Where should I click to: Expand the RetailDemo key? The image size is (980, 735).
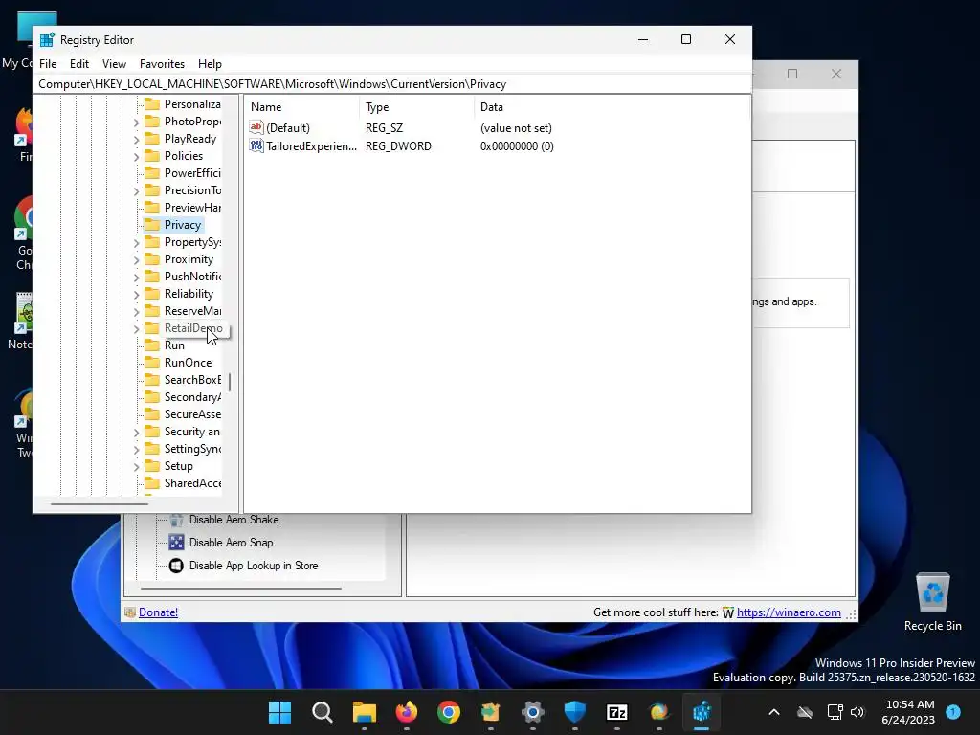[x=136, y=329]
